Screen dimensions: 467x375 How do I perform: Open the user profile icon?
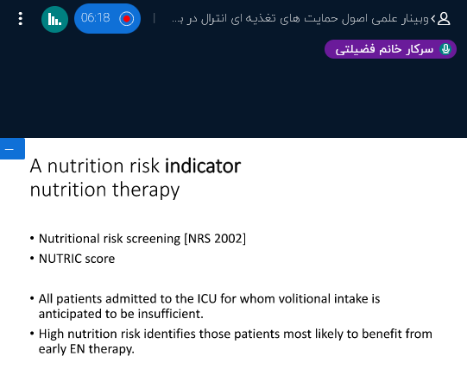(444, 19)
